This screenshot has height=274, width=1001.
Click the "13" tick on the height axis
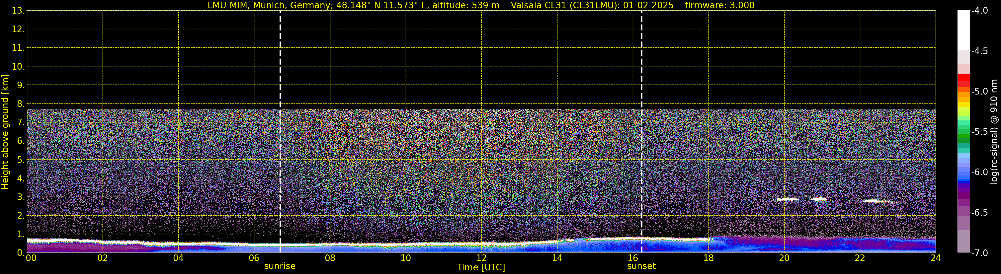click(x=18, y=11)
